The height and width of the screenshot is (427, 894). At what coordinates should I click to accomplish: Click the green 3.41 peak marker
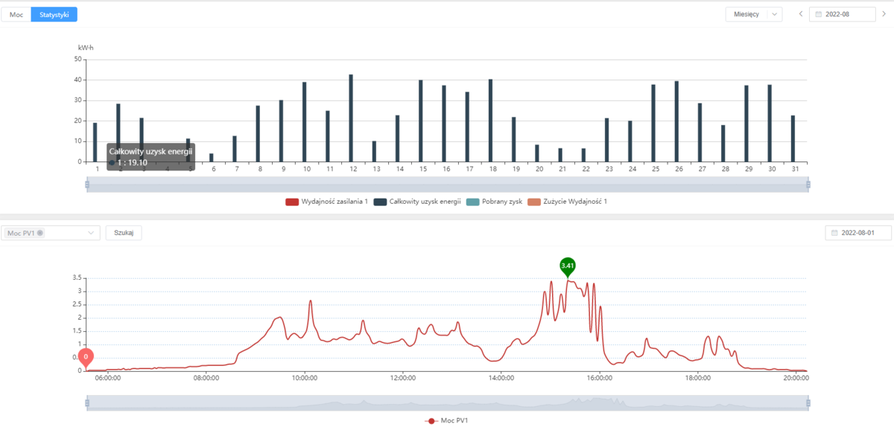(x=568, y=266)
